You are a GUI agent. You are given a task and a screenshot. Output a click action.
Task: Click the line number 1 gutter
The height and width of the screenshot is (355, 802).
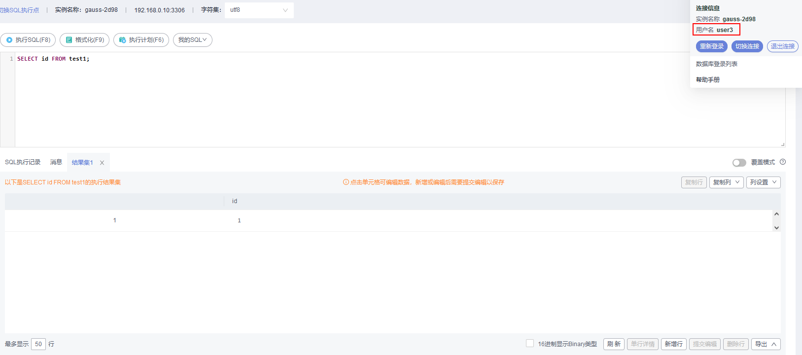click(x=11, y=59)
